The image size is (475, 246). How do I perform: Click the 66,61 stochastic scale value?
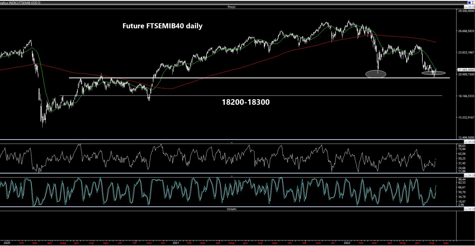point(462,187)
